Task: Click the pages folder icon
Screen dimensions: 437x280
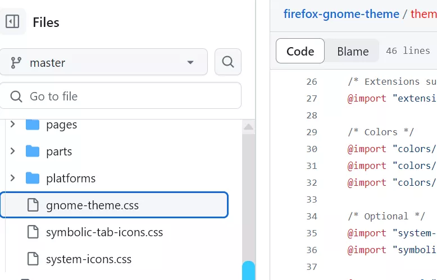Action: pos(33,124)
